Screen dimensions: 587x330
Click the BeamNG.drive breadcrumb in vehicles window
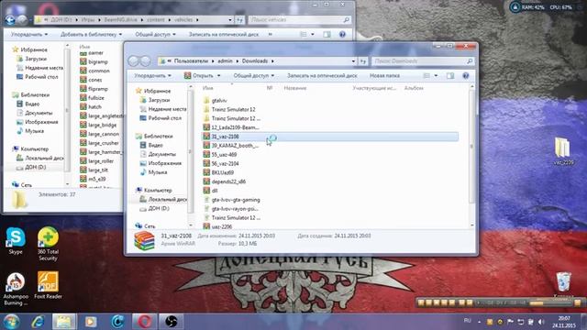pyautogui.click(x=121, y=19)
